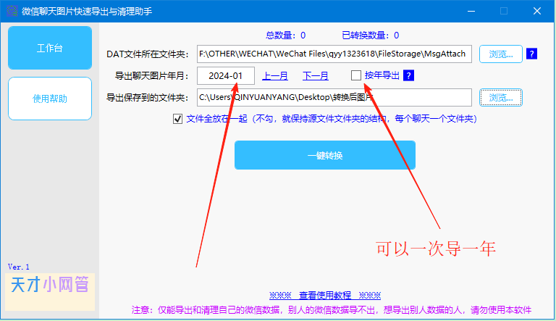Open help icon next to DAT folder browse

click(531, 54)
